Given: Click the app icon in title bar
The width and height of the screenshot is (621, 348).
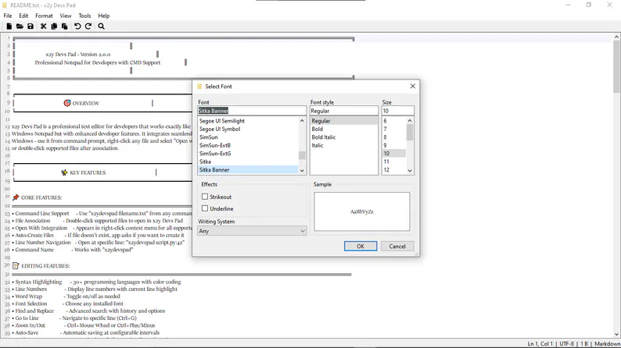Looking at the screenshot, I should [x=5, y=5].
